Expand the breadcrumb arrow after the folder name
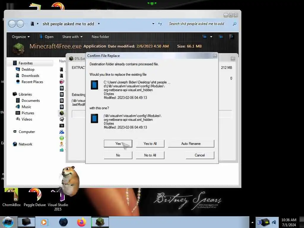This screenshot has width=304, height=228. (99, 24)
